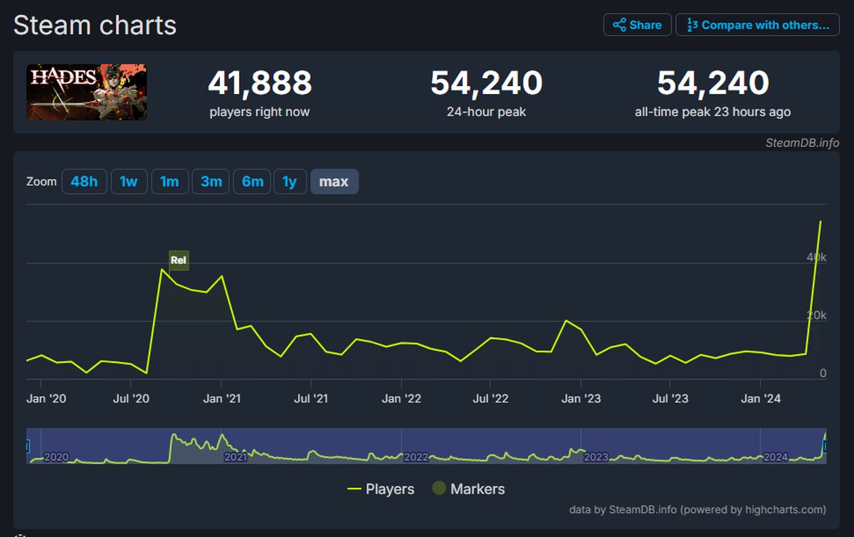Click the compare icon beside 'Compare with others'
The width and height of the screenshot is (854, 537).
(x=692, y=24)
